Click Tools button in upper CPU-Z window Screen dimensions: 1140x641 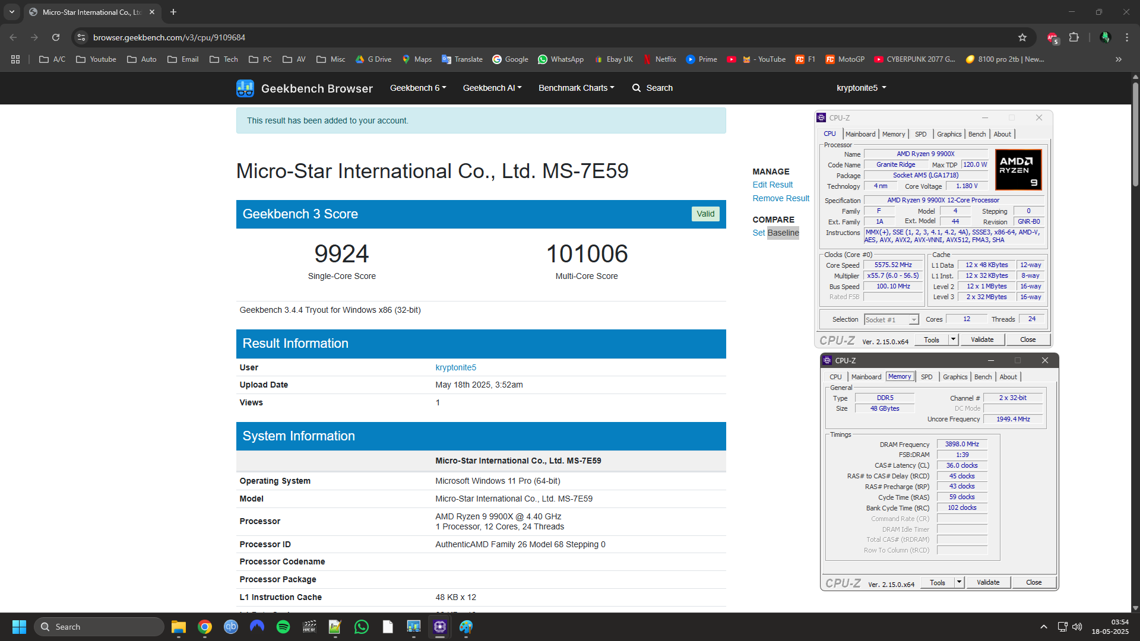point(931,339)
